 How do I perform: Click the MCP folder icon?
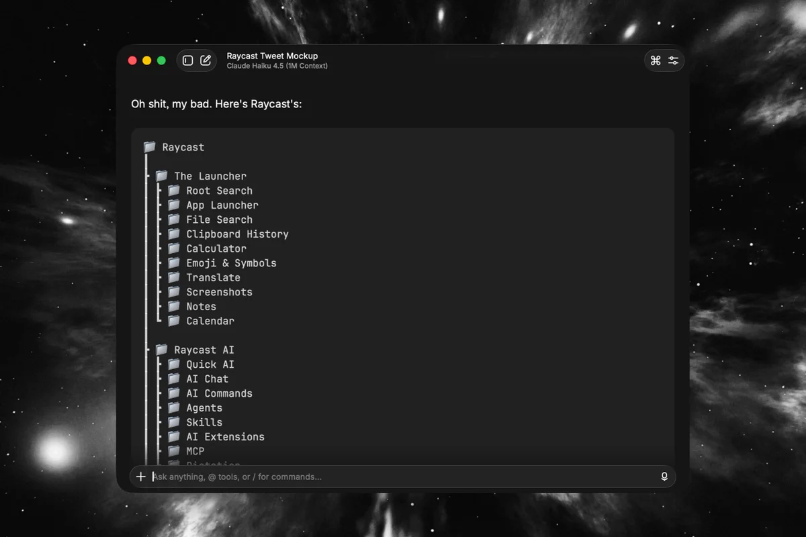click(174, 451)
